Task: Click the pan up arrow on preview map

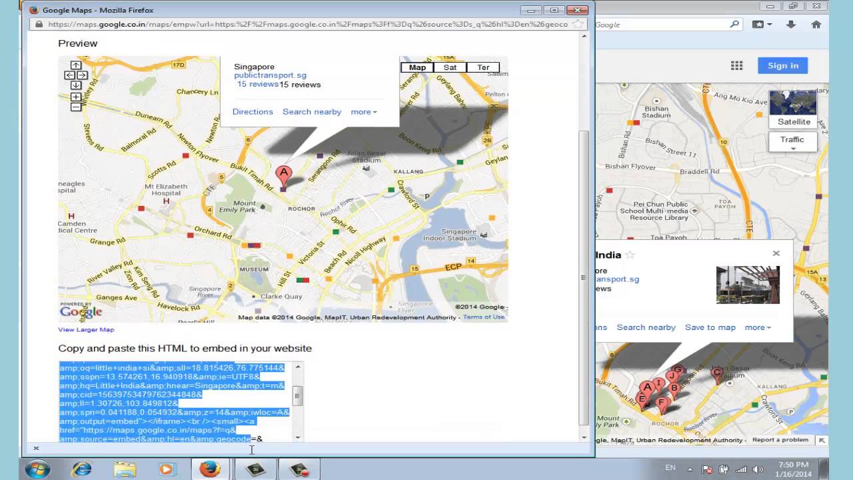Action: coord(76,65)
